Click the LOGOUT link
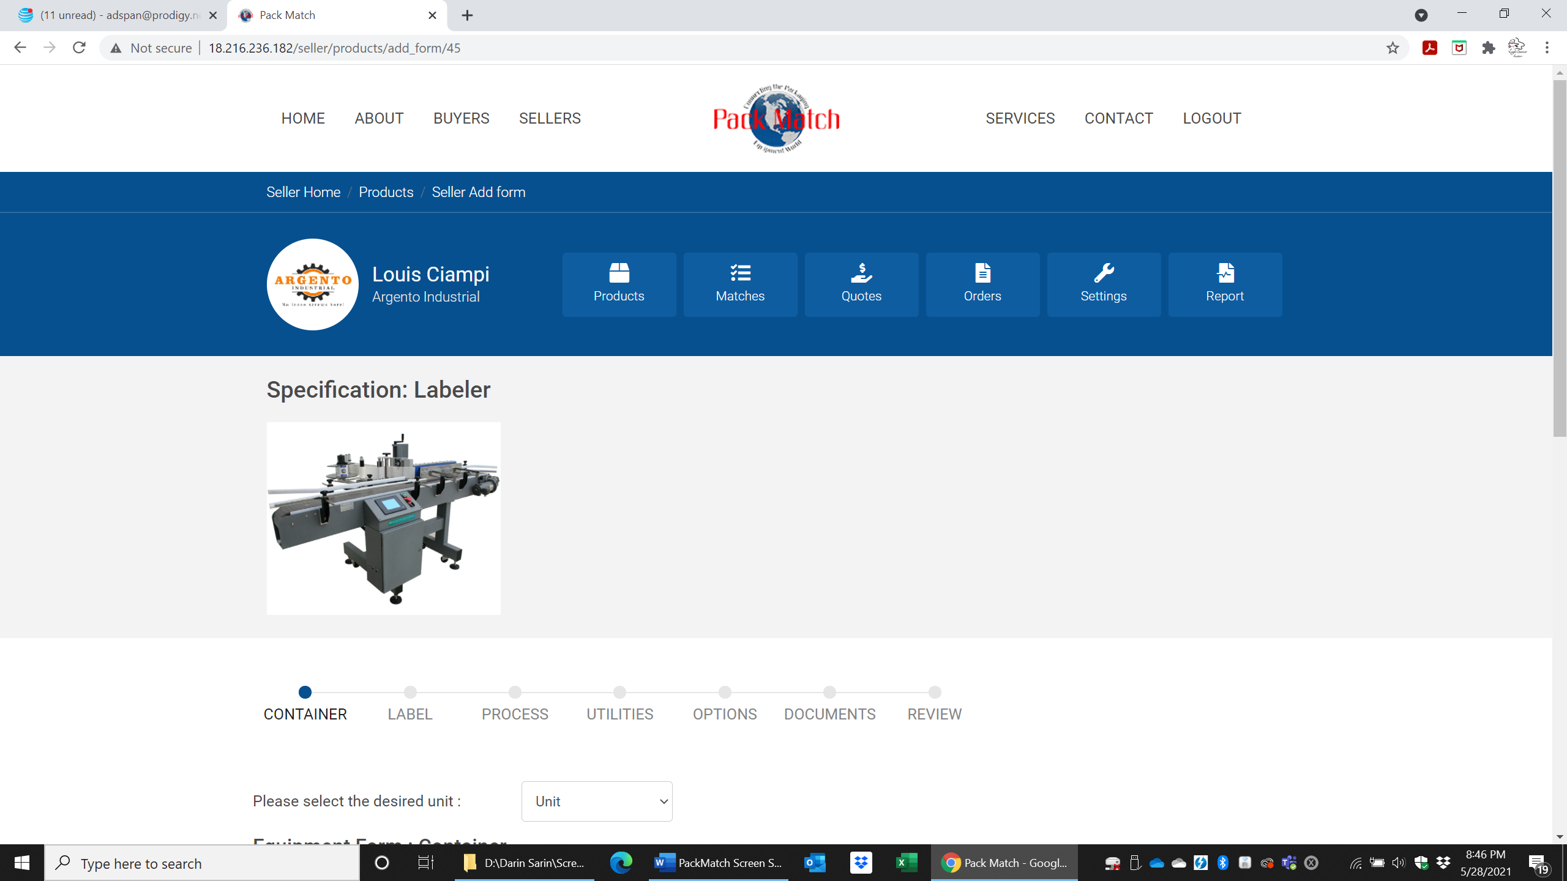Screen dimensions: 1567x881 (x=1212, y=118)
